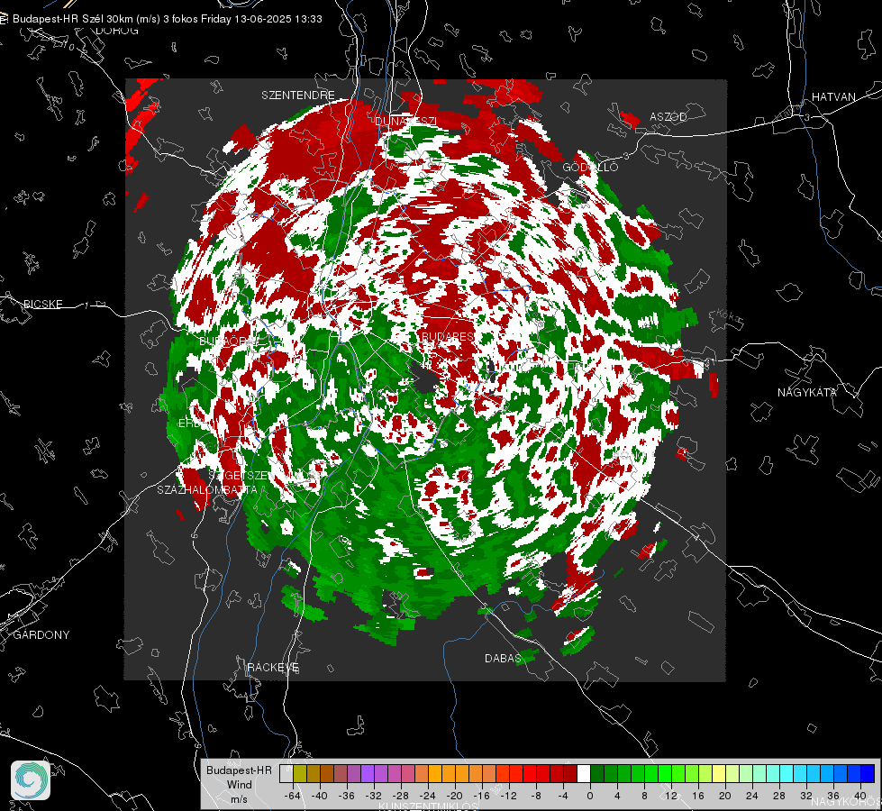Click the DOROG city label
Viewport: 882px width, 811px height.
pos(117,31)
